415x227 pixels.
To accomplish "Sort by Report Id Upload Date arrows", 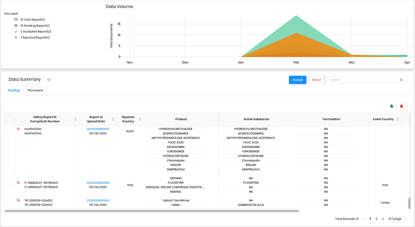I will point(113,119).
